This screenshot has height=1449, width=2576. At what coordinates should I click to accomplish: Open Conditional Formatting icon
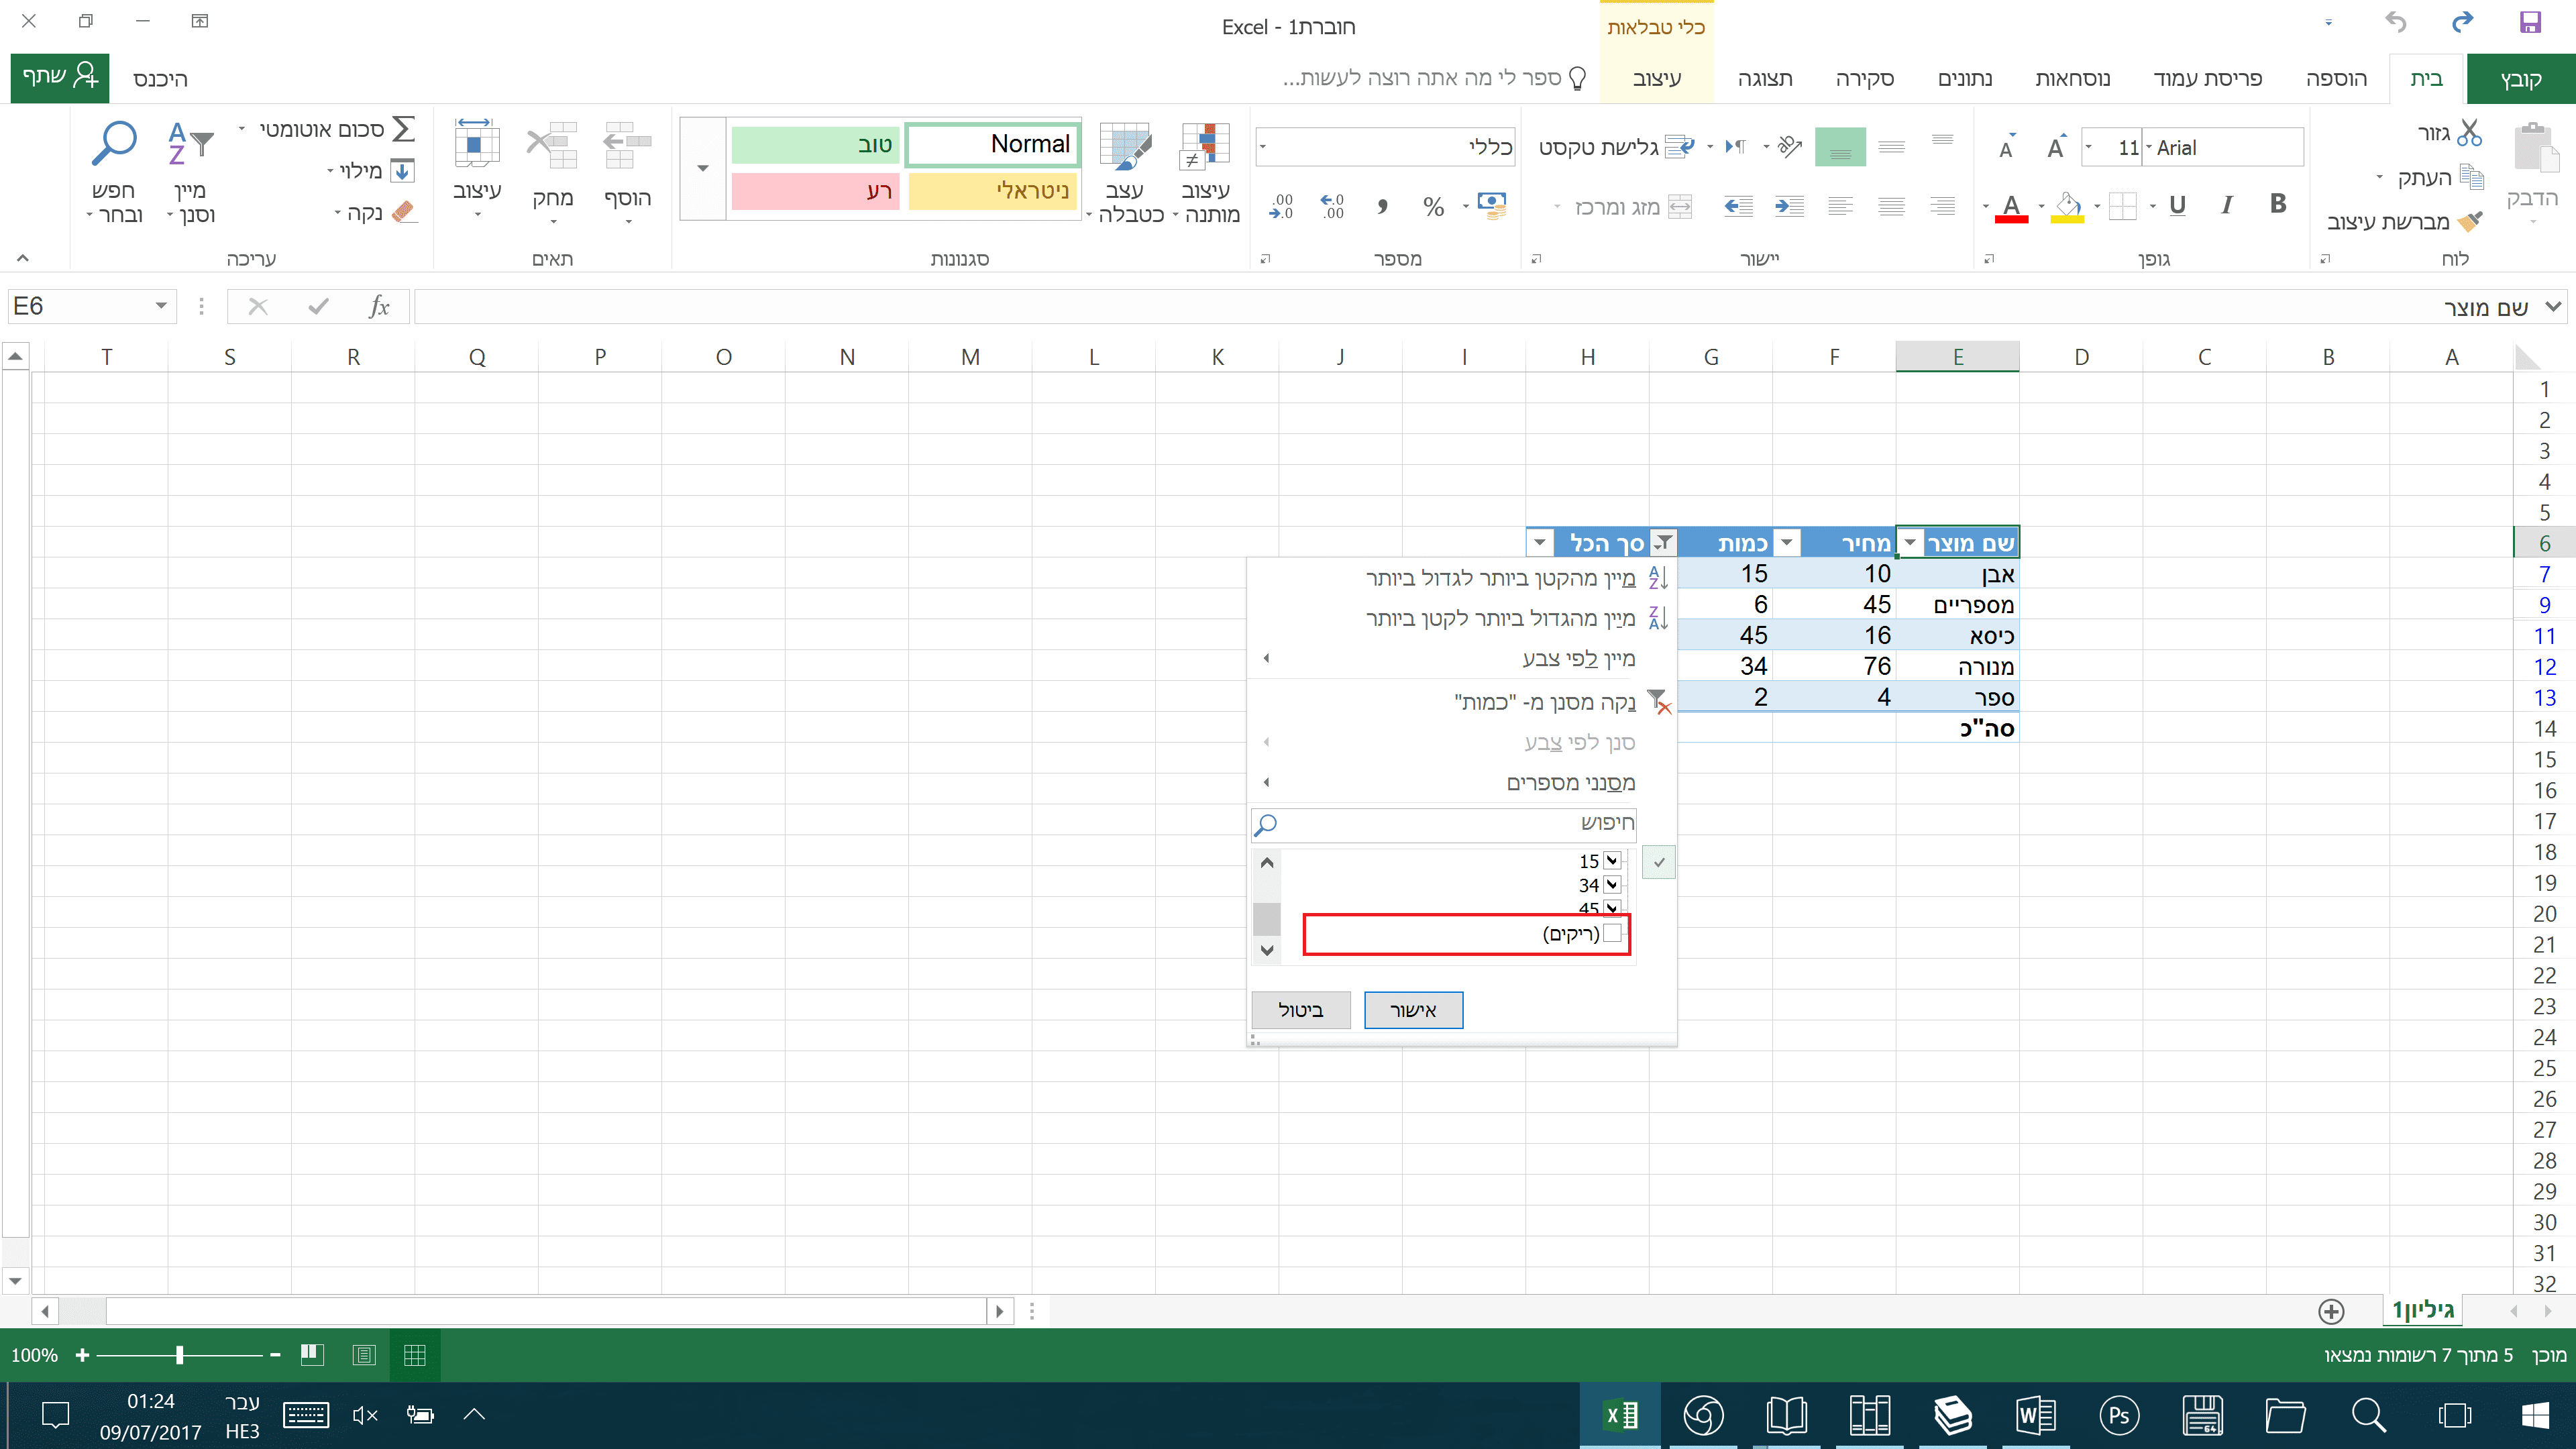[x=1205, y=147]
